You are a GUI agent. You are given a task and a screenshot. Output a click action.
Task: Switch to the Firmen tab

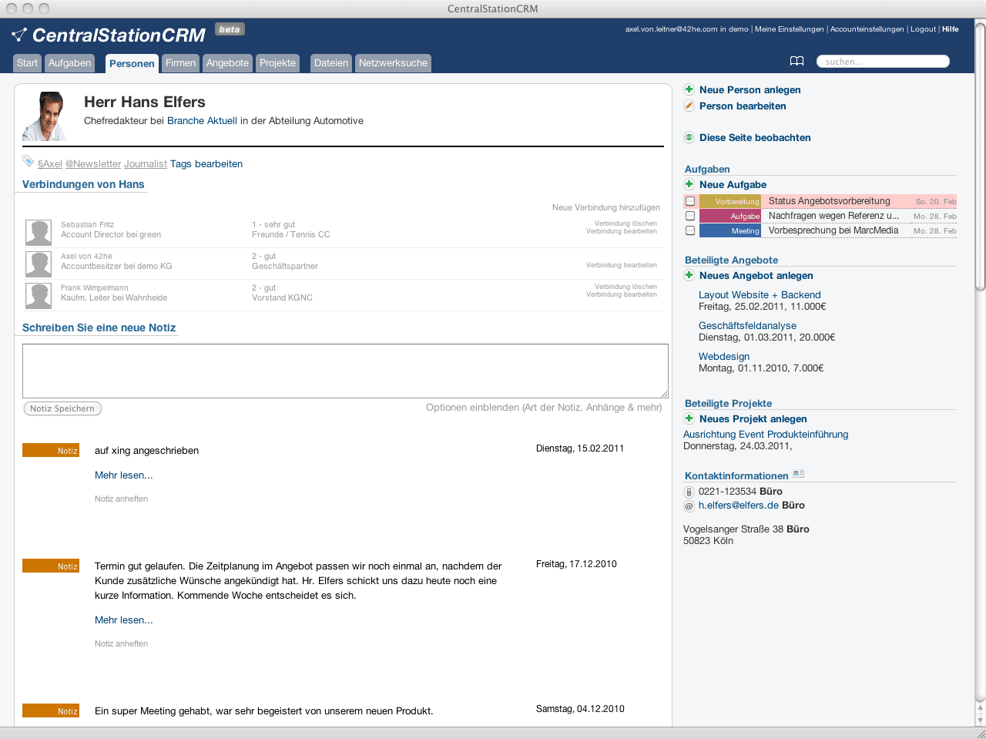[x=180, y=63]
